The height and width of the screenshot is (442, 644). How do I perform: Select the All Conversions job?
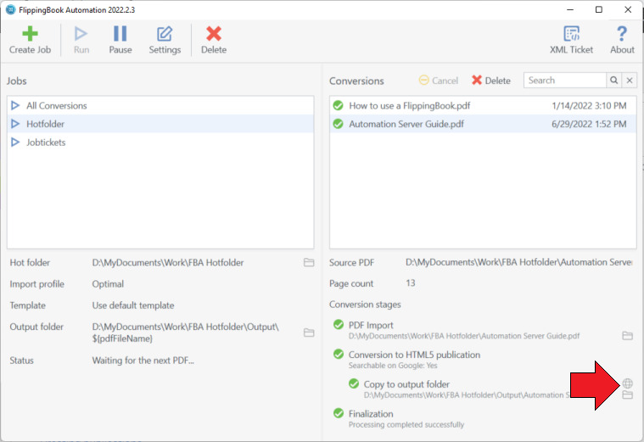(x=160, y=105)
